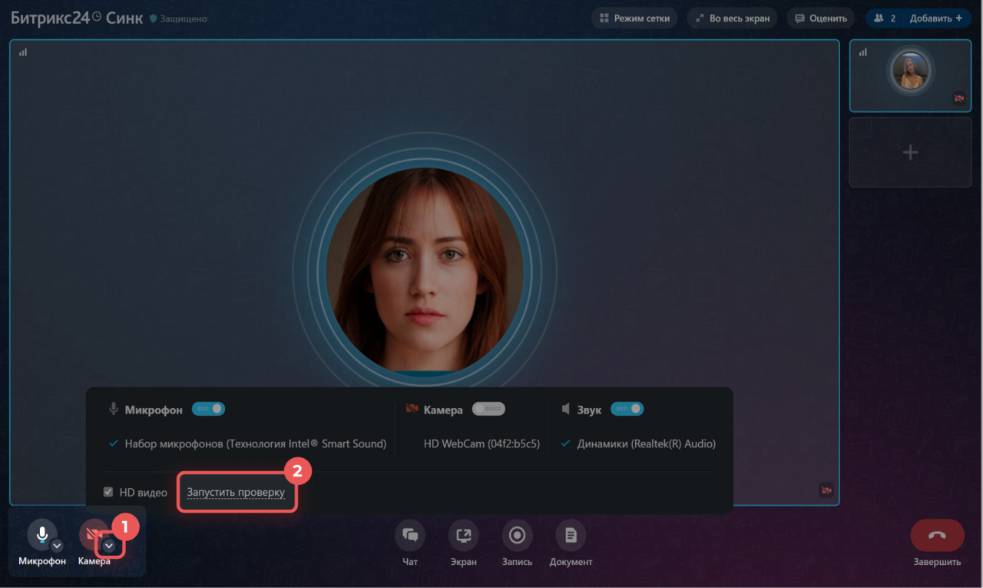The height and width of the screenshot is (588, 983).
Task: Hang up using the red Завершить button
Action: click(x=937, y=535)
